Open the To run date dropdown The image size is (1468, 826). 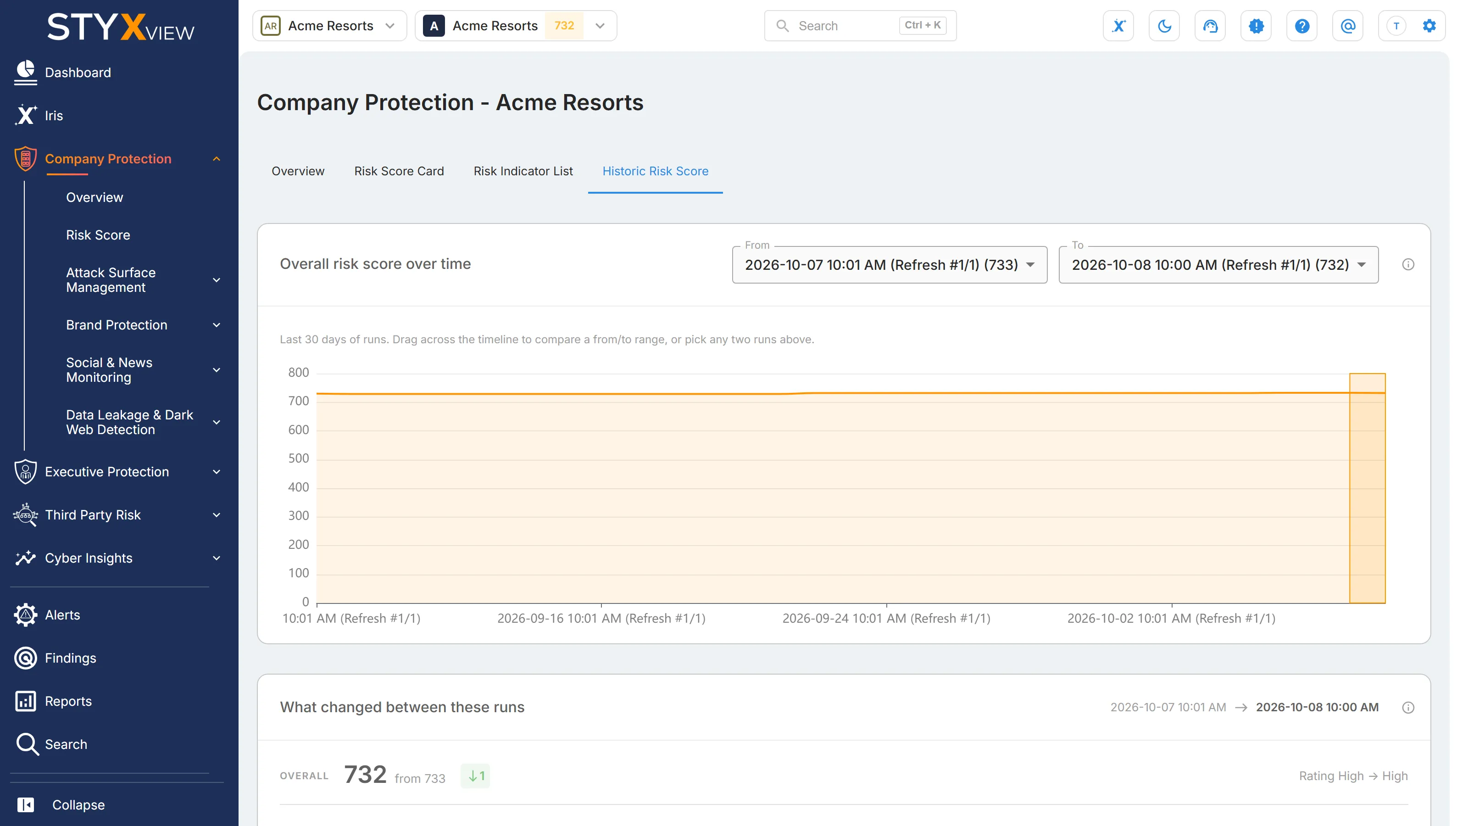(1218, 264)
